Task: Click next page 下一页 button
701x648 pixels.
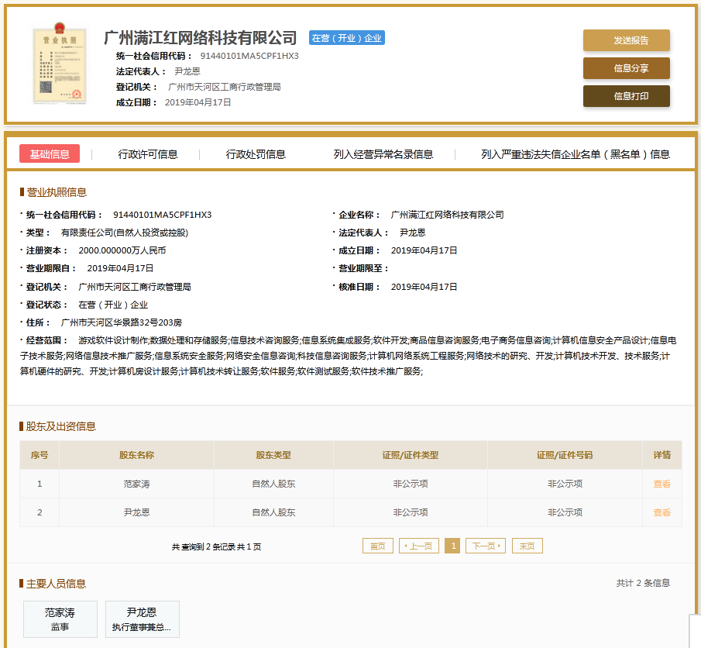Action: (485, 546)
